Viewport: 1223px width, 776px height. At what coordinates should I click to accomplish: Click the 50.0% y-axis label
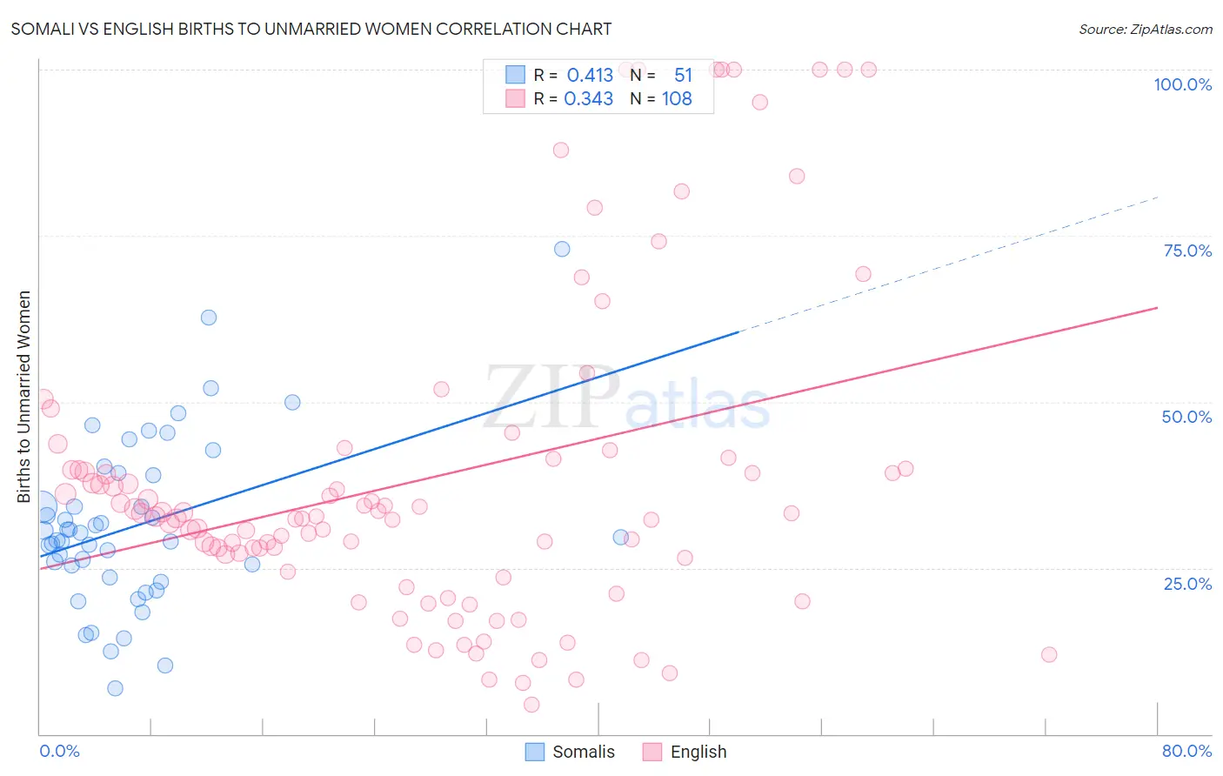pos(1186,417)
